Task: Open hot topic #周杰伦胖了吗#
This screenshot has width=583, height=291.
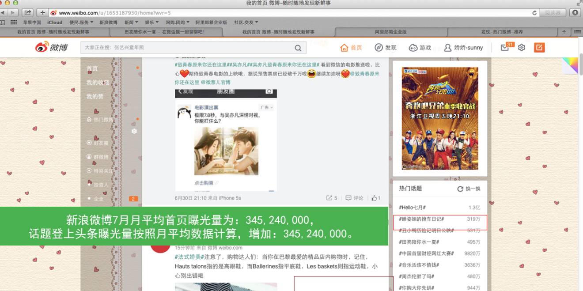Action: 416,276
